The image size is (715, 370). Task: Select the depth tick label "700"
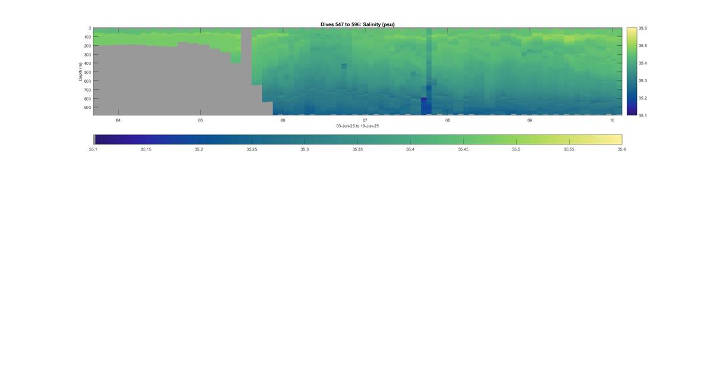click(88, 90)
